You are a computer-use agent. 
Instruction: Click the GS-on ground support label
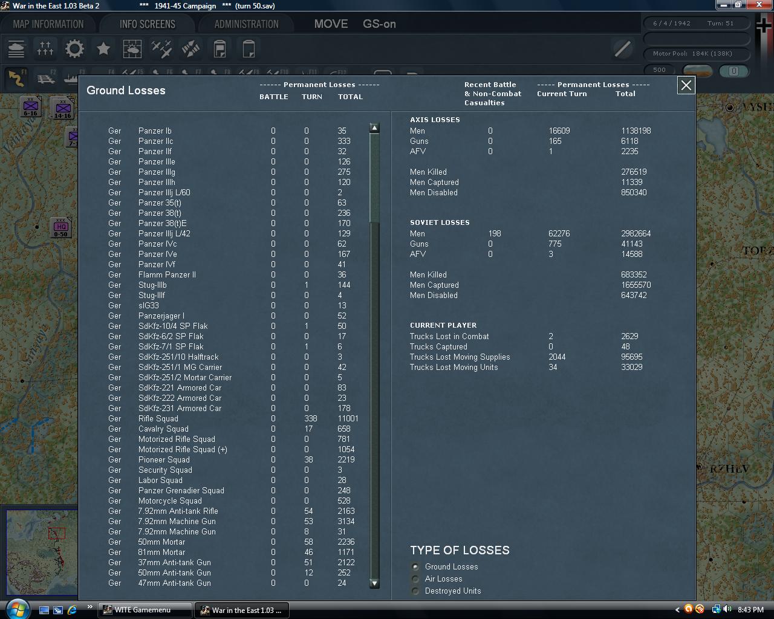coord(379,24)
